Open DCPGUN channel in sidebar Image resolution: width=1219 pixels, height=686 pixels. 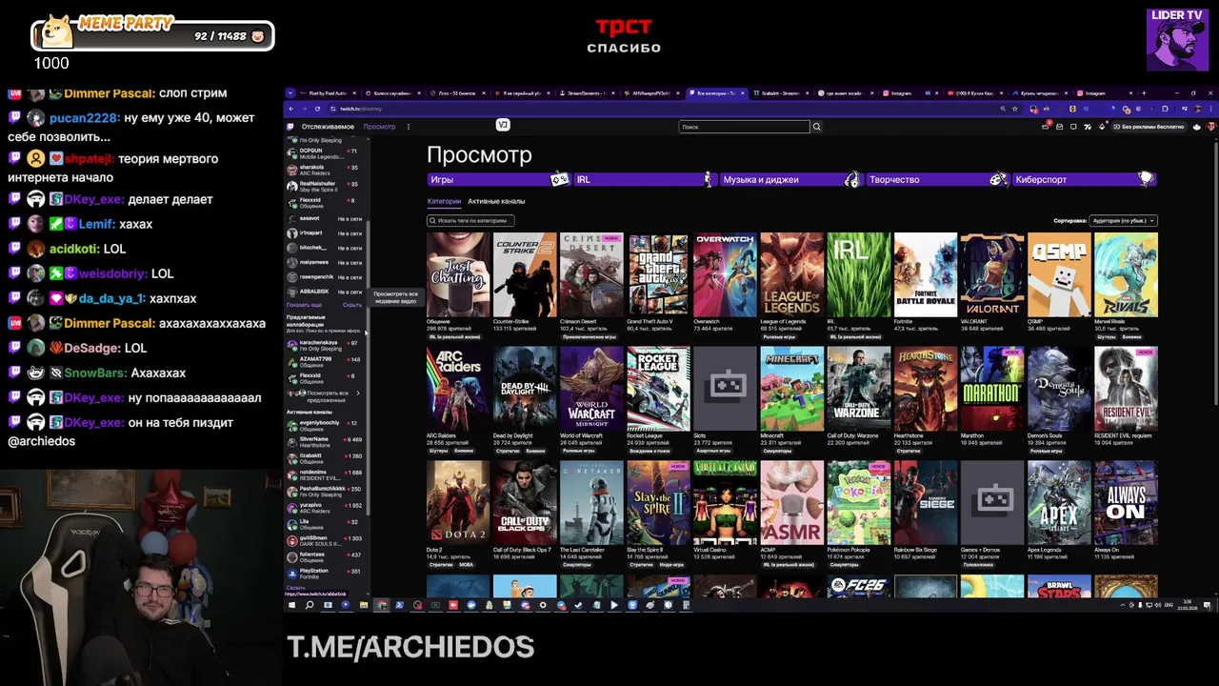coord(325,153)
